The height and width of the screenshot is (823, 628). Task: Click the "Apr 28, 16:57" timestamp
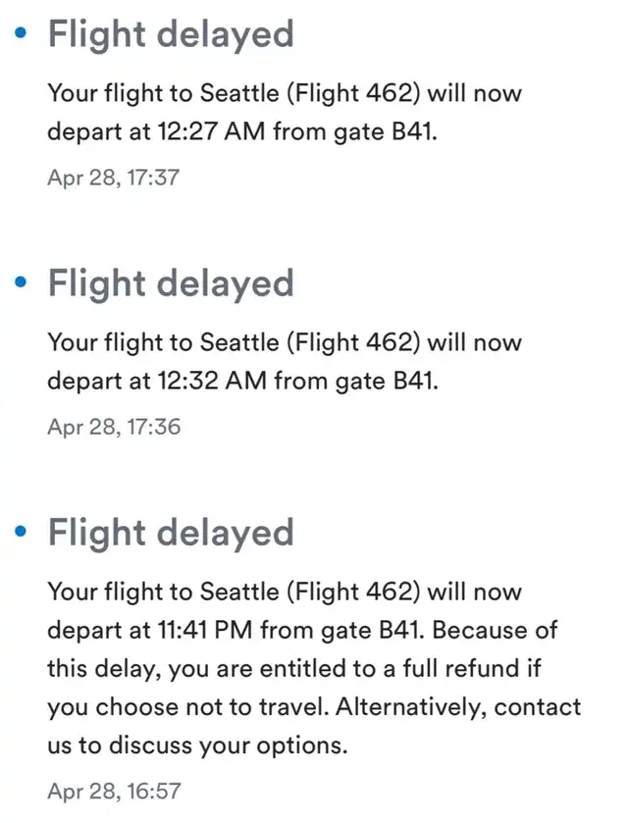pos(114,790)
